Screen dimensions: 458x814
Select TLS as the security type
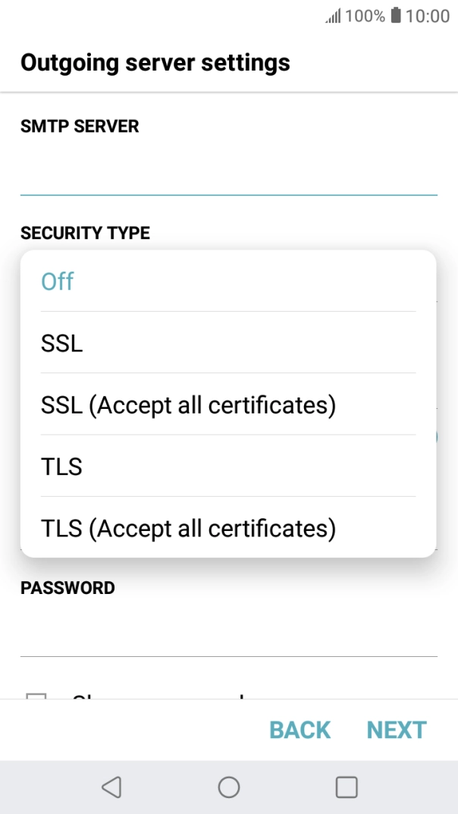point(61,466)
